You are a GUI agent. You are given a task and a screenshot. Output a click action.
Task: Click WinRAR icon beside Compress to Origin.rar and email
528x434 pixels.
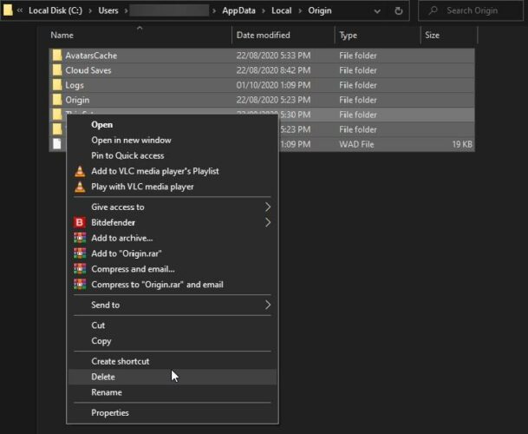(80, 285)
